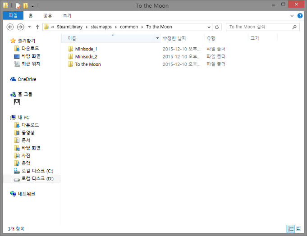Click the 내 PC computer icon
This screenshot has width=307, height=236.
click(x=13, y=117)
